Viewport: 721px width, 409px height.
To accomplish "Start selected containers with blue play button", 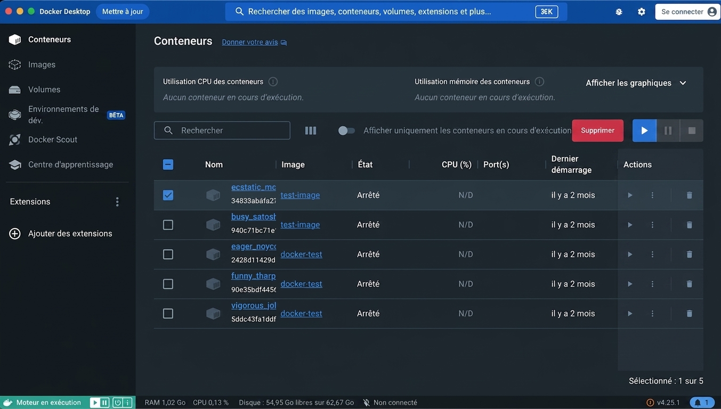I will tap(644, 130).
